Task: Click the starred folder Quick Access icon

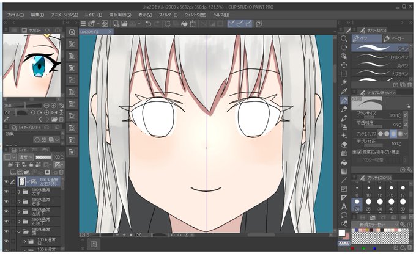Action: point(72,152)
